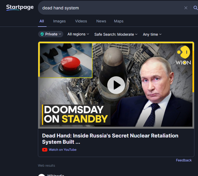This screenshot has width=198, height=176.
Task: Click the magnifier search icon
Action: tap(195, 8)
